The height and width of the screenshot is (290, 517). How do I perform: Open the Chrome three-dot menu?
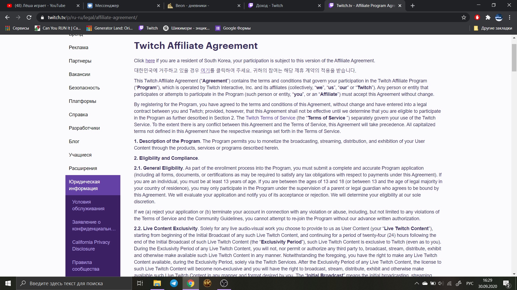click(x=509, y=17)
